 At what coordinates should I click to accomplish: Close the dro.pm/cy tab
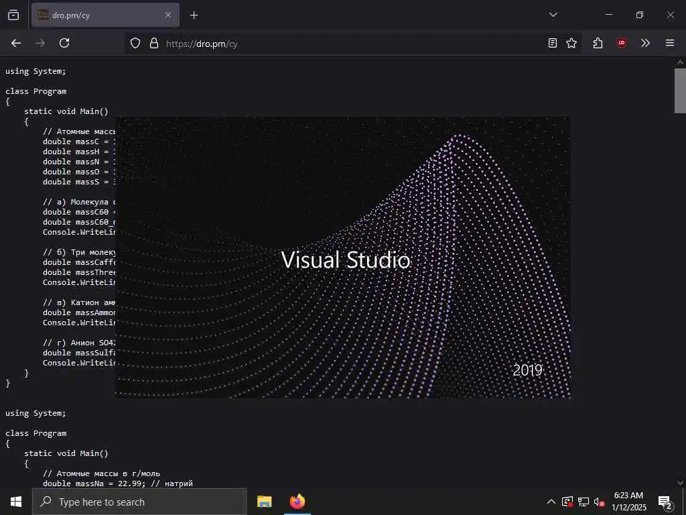(x=168, y=15)
